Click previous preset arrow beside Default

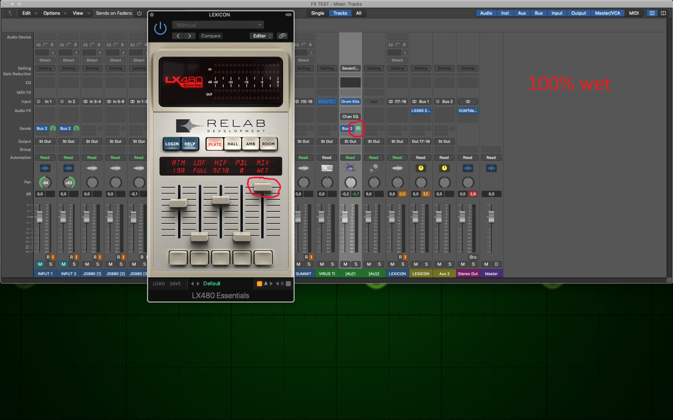pos(192,284)
